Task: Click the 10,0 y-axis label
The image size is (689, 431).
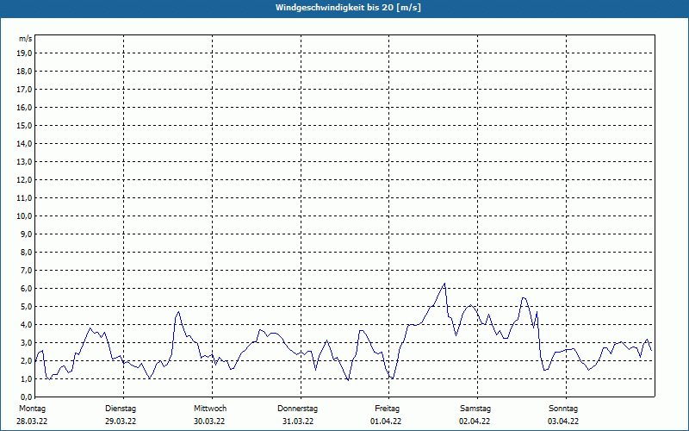Action: [x=25, y=216]
